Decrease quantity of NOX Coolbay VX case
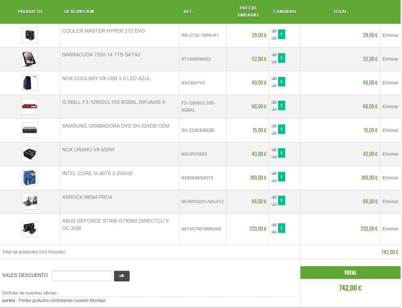402x308 pixels. coord(274,85)
